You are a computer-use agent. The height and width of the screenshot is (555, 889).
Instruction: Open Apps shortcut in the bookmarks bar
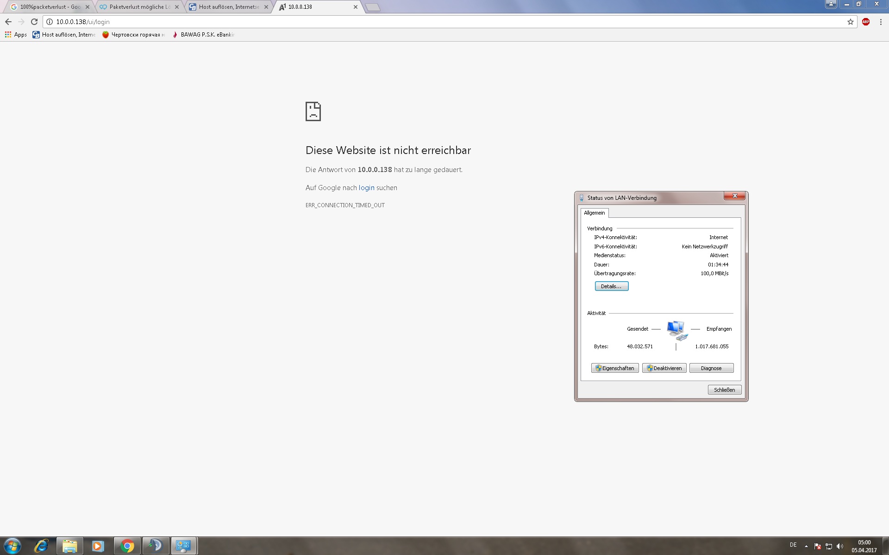tap(16, 35)
